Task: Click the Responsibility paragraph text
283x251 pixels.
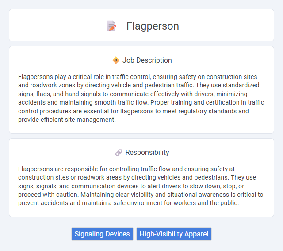Action: 141,186
